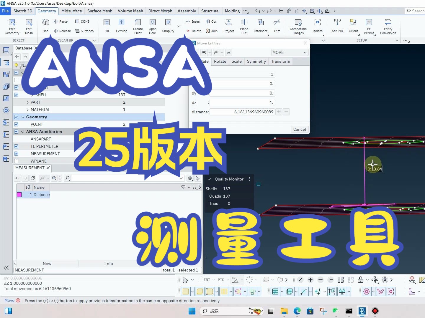Viewport: 425px width, 318px height.
Task: Click the Isolate tool
Action: (318, 26)
